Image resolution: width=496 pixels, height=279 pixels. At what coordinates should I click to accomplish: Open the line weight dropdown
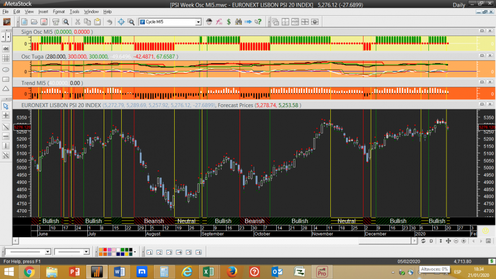tap(86, 252)
